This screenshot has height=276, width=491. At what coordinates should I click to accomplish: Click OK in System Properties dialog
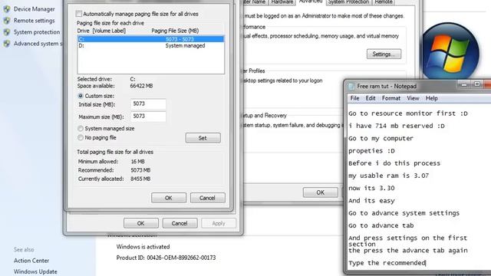[x=321, y=192]
